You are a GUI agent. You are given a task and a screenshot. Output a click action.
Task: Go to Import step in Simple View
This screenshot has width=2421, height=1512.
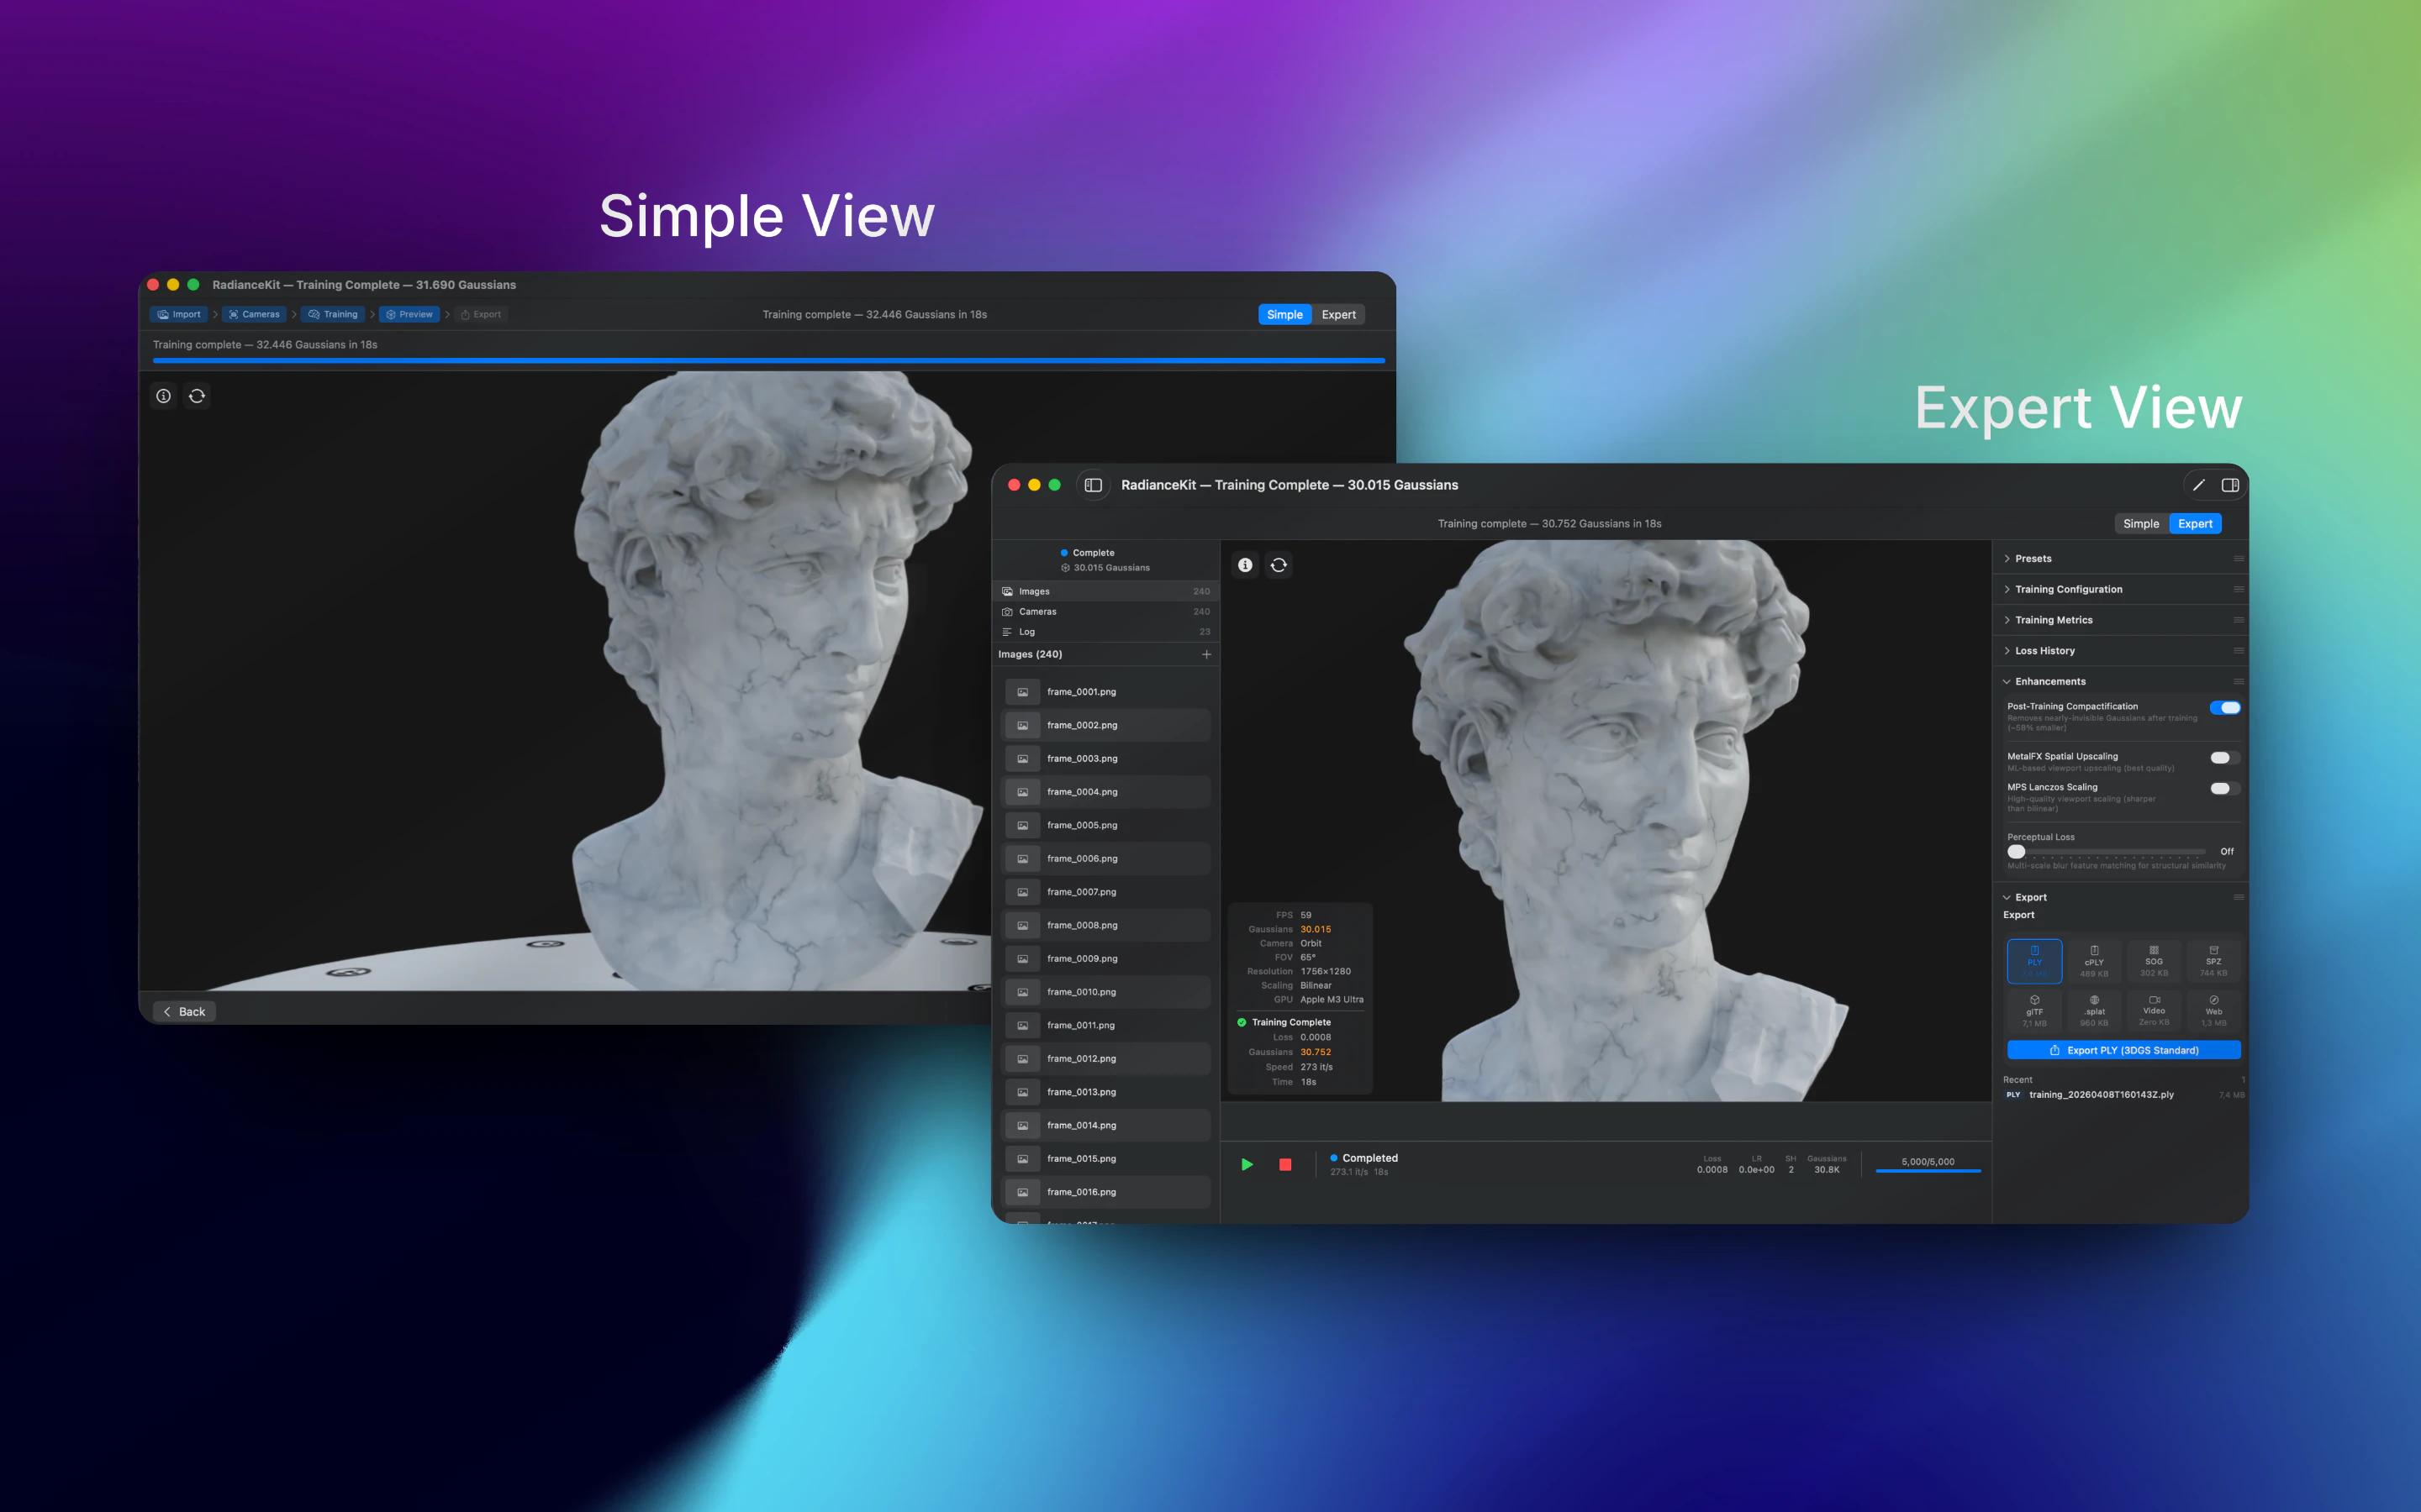click(179, 314)
